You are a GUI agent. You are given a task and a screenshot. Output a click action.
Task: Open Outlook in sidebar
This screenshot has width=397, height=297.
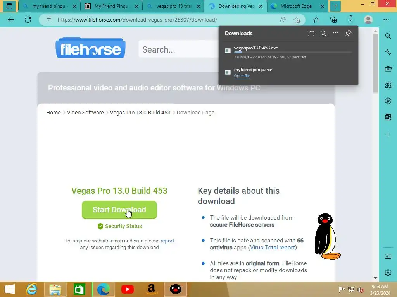388,117
